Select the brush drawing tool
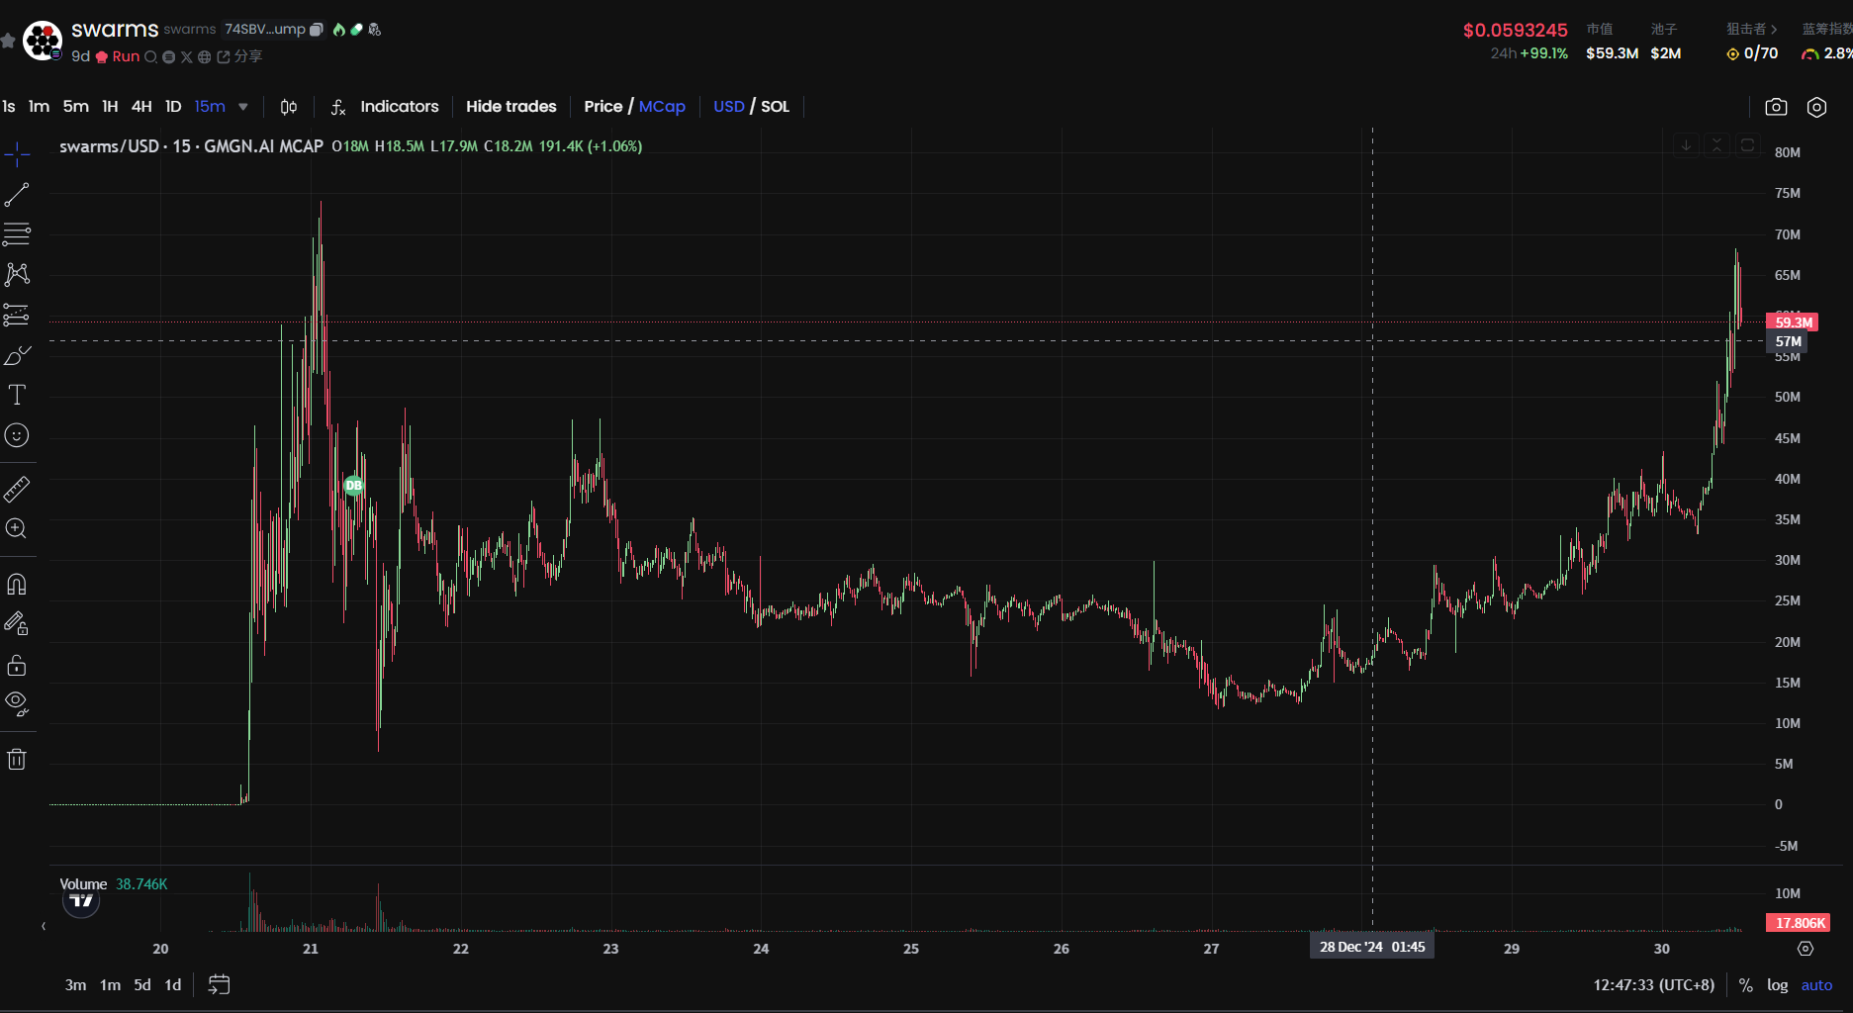Viewport: 1853px width, 1013px height. click(17, 355)
